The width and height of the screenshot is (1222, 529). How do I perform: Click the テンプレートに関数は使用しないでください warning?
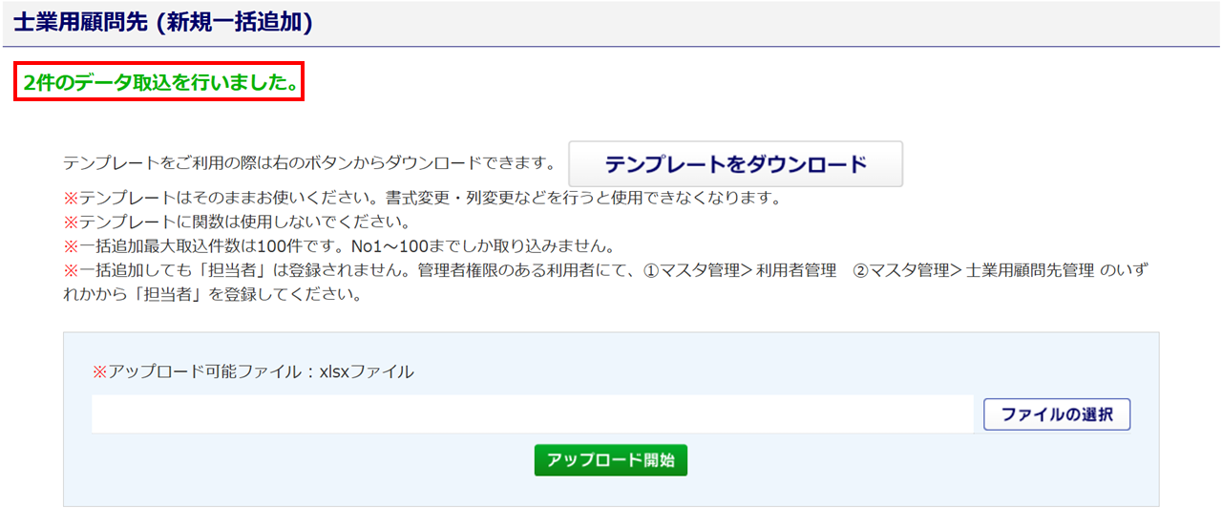[236, 222]
